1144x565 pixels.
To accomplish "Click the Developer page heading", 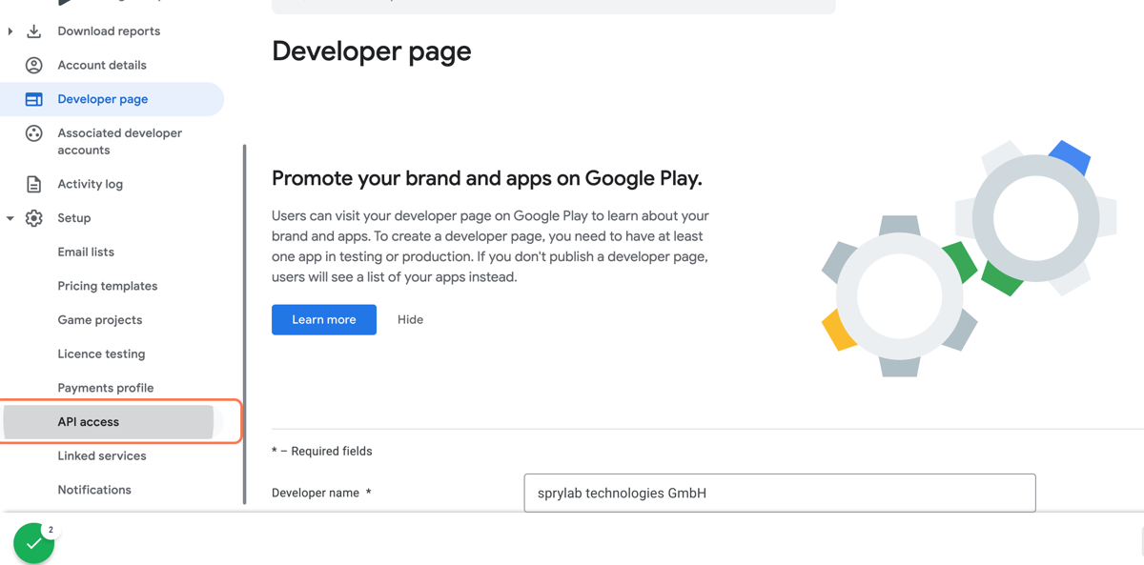I will point(372,50).
